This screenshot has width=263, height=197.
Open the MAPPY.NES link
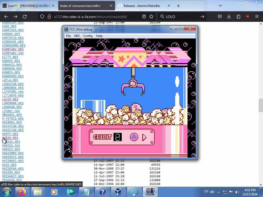(x=10, y=134)
